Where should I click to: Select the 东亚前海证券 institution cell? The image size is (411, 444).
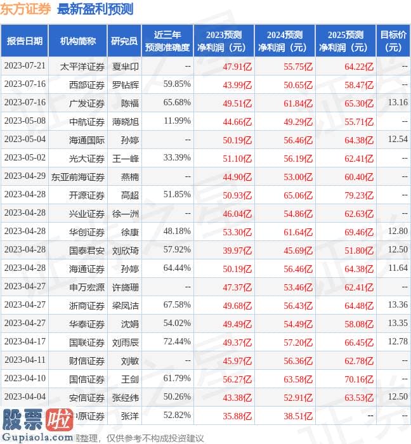coord(78,177)
